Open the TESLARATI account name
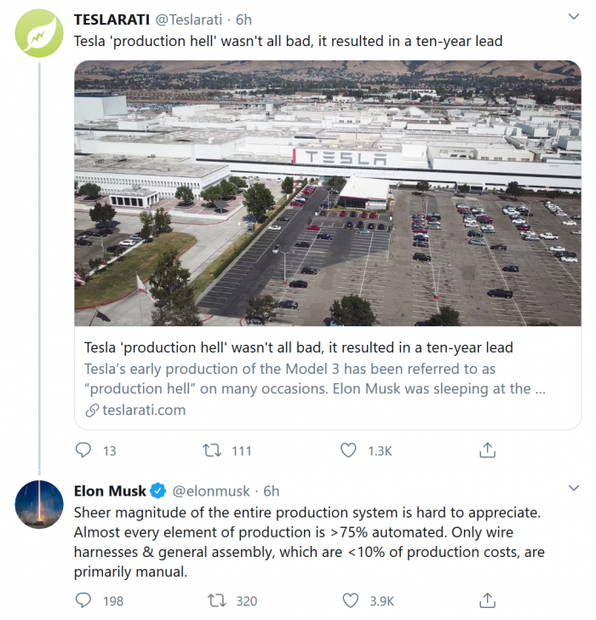Image resolution: width=596 pixels, height=620 pixels. [x=112, y=19]
